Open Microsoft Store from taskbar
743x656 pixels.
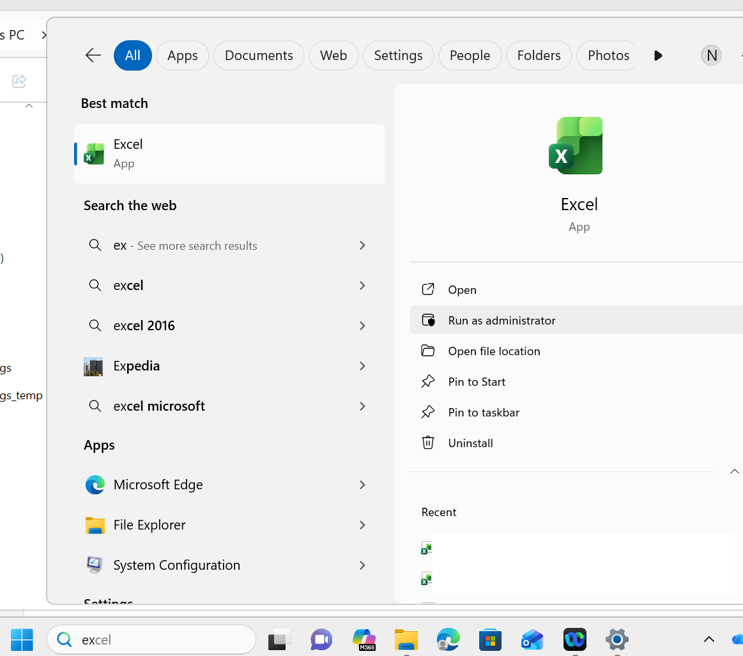click(x=491, y=640)
